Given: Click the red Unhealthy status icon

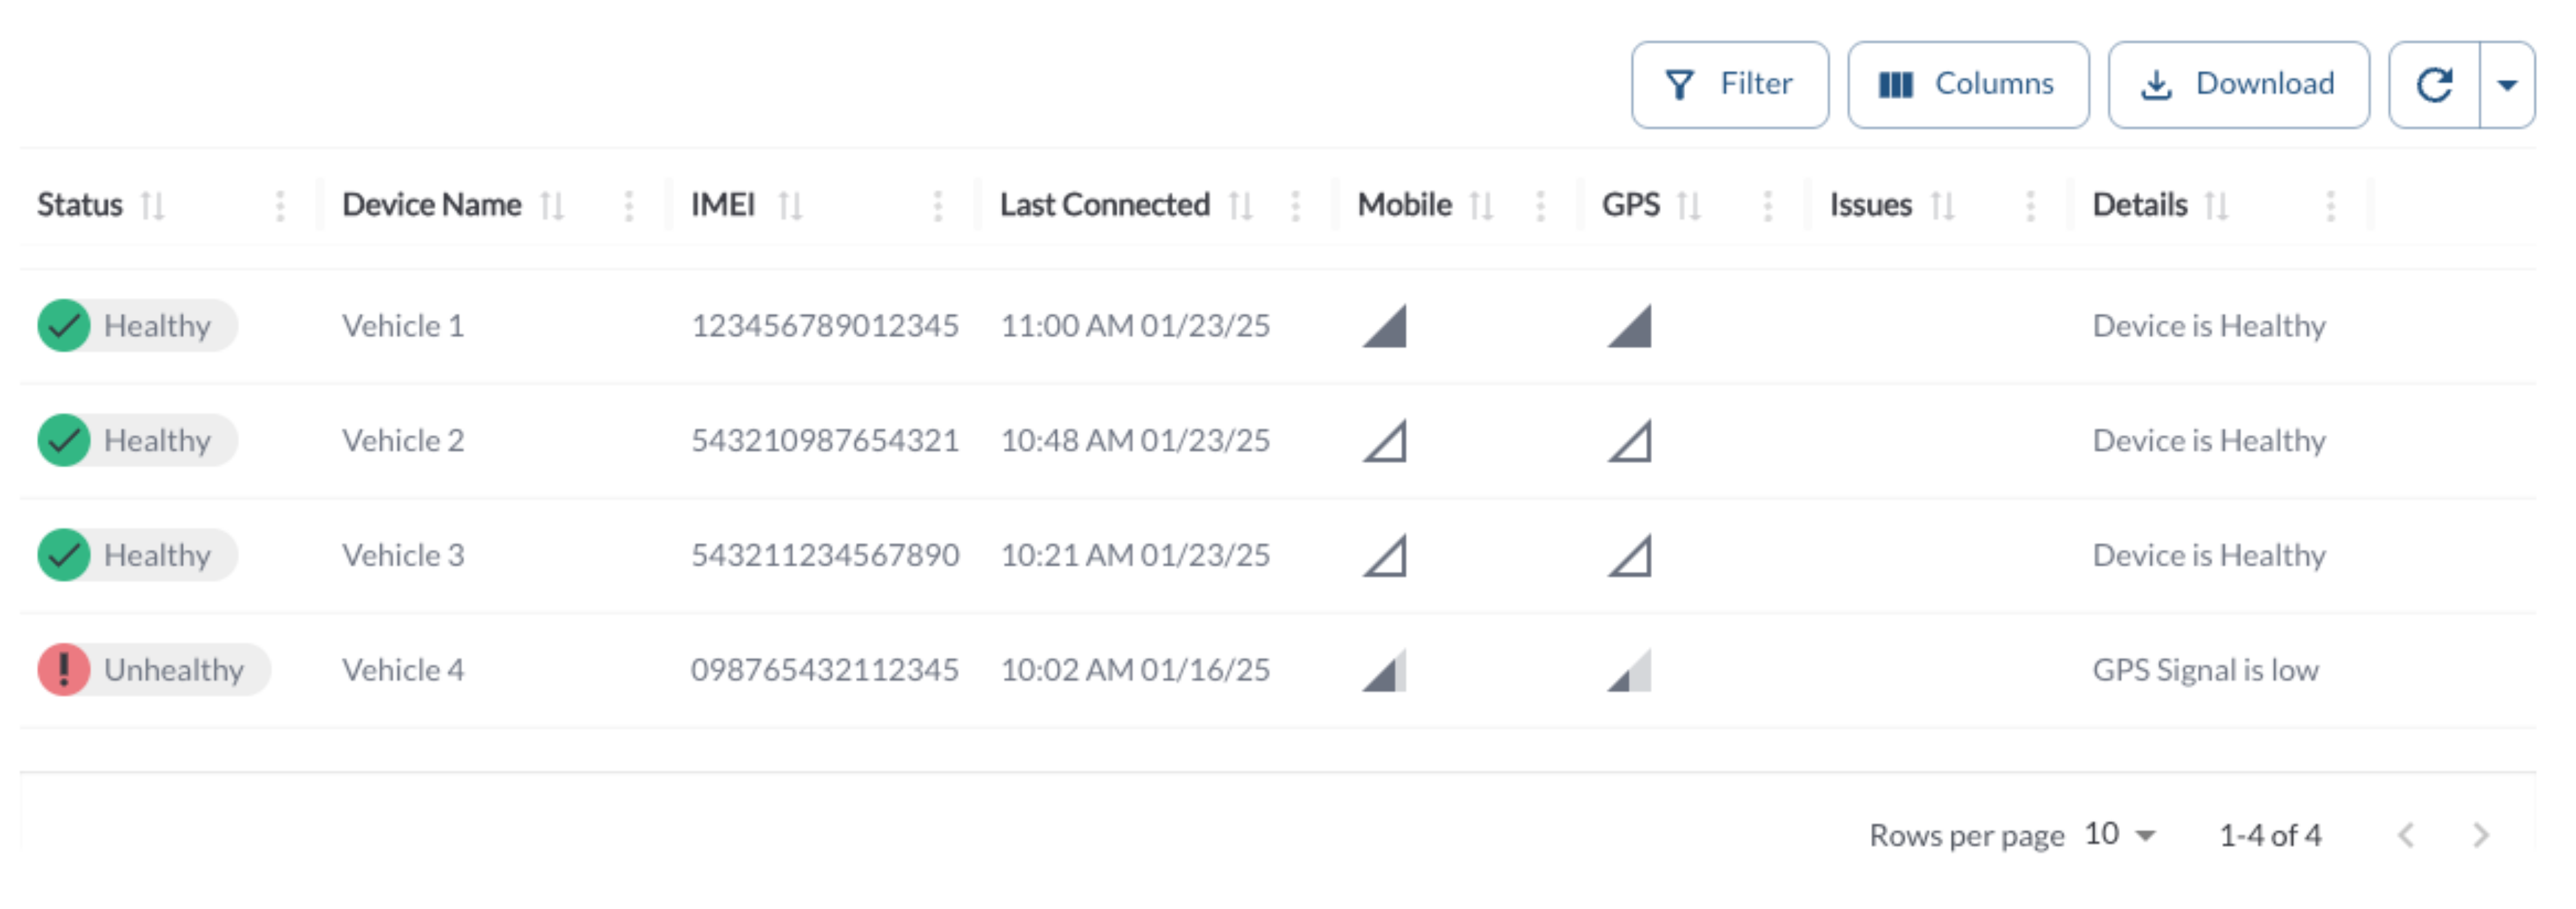Looking at the screenshot, I should click(64, 670).
